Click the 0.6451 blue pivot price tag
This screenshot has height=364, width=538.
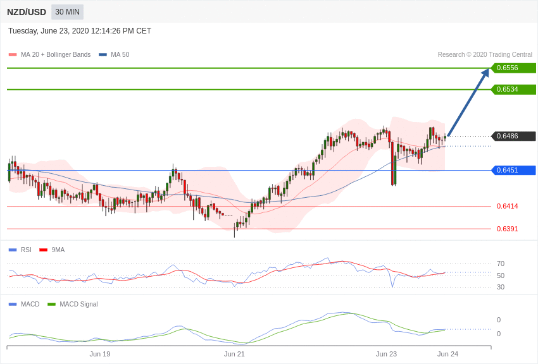tap(513, 171)
